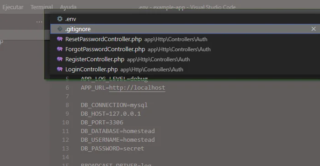Click the path app\Http\Controllers\Auth beside LoginController.php

(x=152, y=70)
